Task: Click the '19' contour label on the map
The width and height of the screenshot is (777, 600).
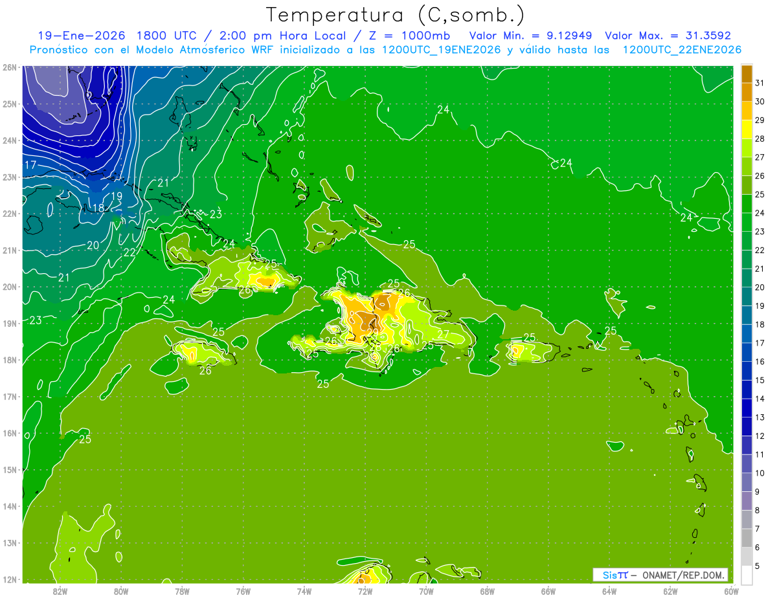Action: 117,196
